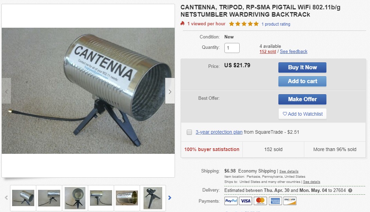This screenshot has width=370, height=212.
Task: Click the five-star product rating
Action: (244, 24)
